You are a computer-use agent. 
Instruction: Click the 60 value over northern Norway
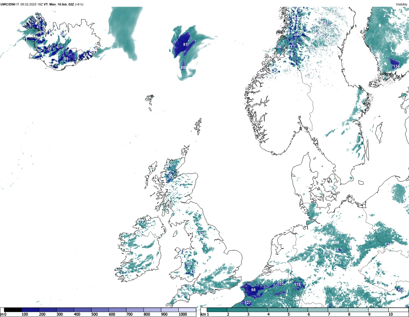296,35
